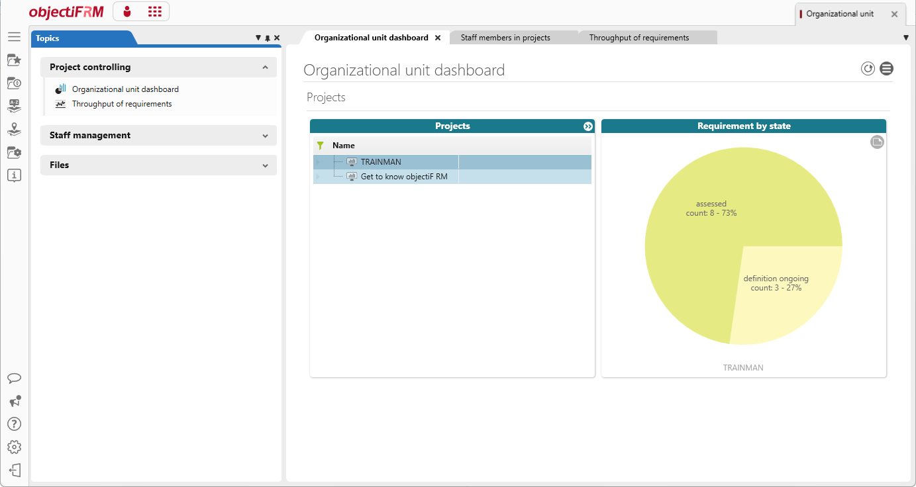Expand the Staff management section
The image size is (916, 487).
click(158, 135)
